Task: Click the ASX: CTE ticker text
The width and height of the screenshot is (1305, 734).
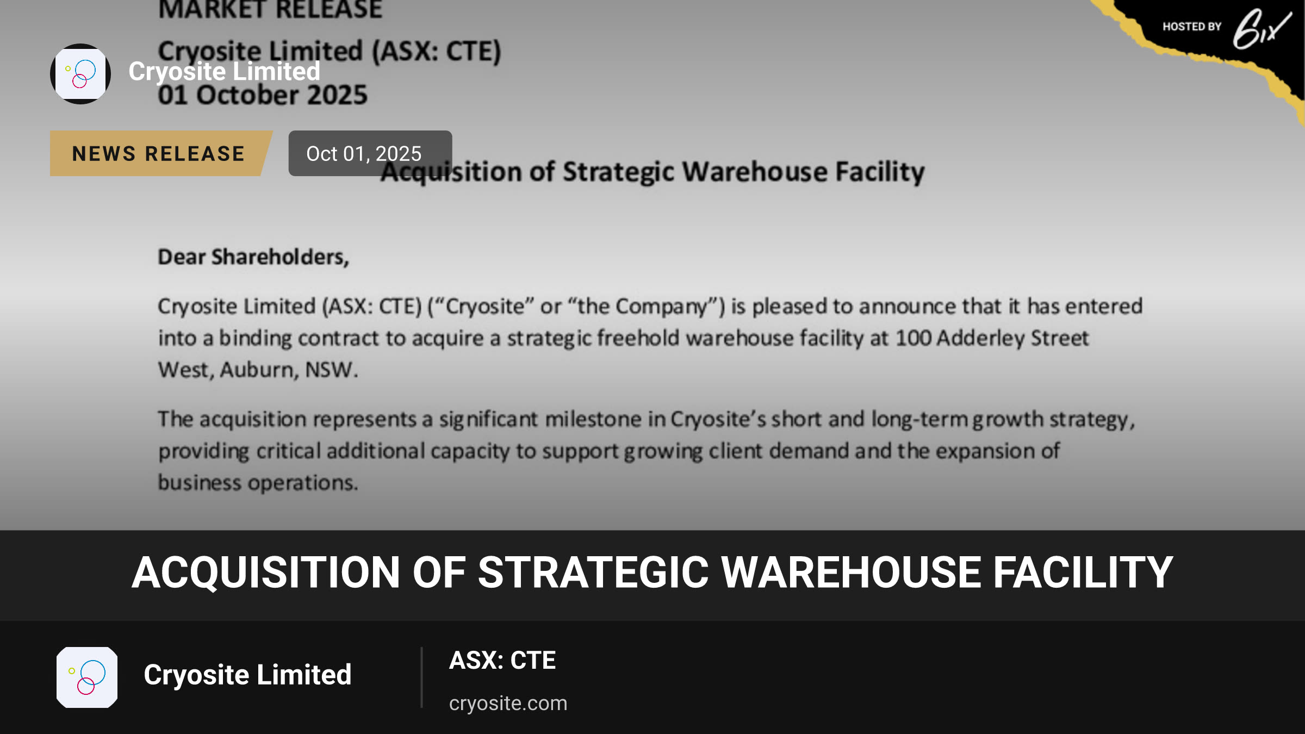Action: click(x=502, y=660)
